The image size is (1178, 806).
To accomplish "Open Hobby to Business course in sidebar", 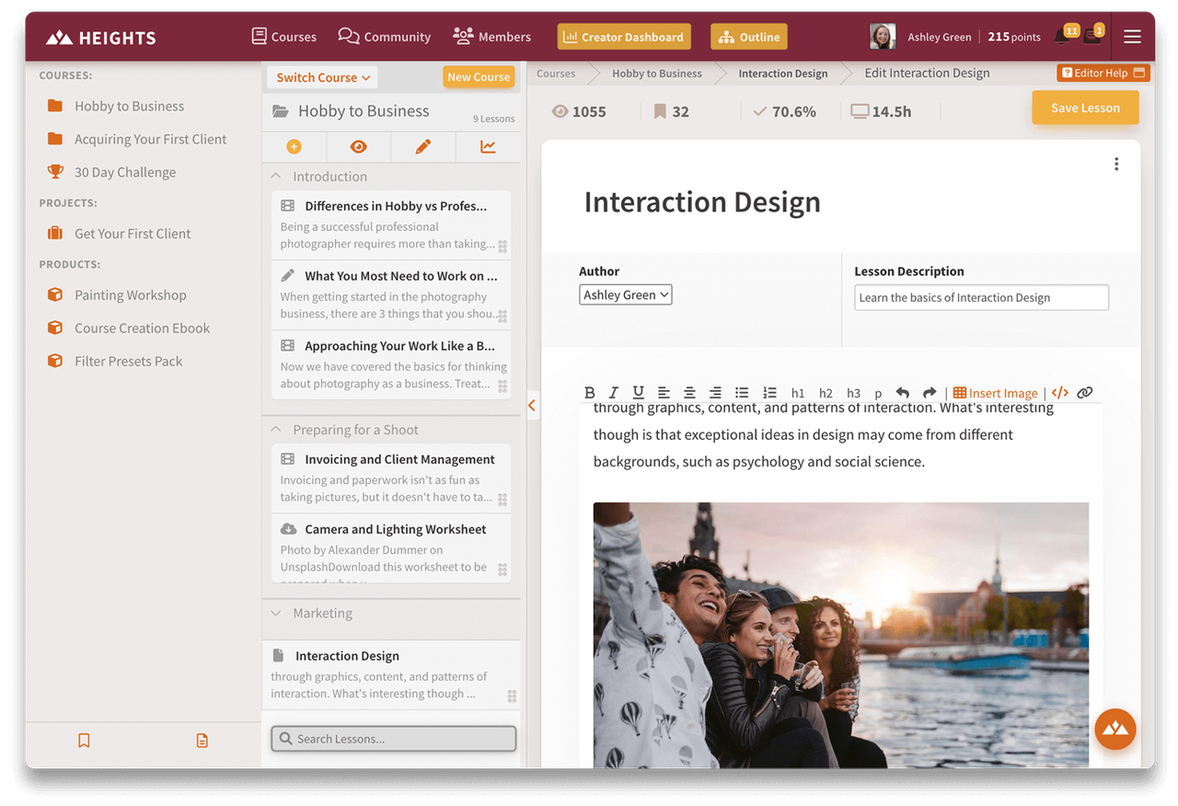I will click(x=129, y=106).
